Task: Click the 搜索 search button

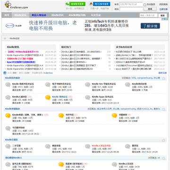Action: [162, 16]
